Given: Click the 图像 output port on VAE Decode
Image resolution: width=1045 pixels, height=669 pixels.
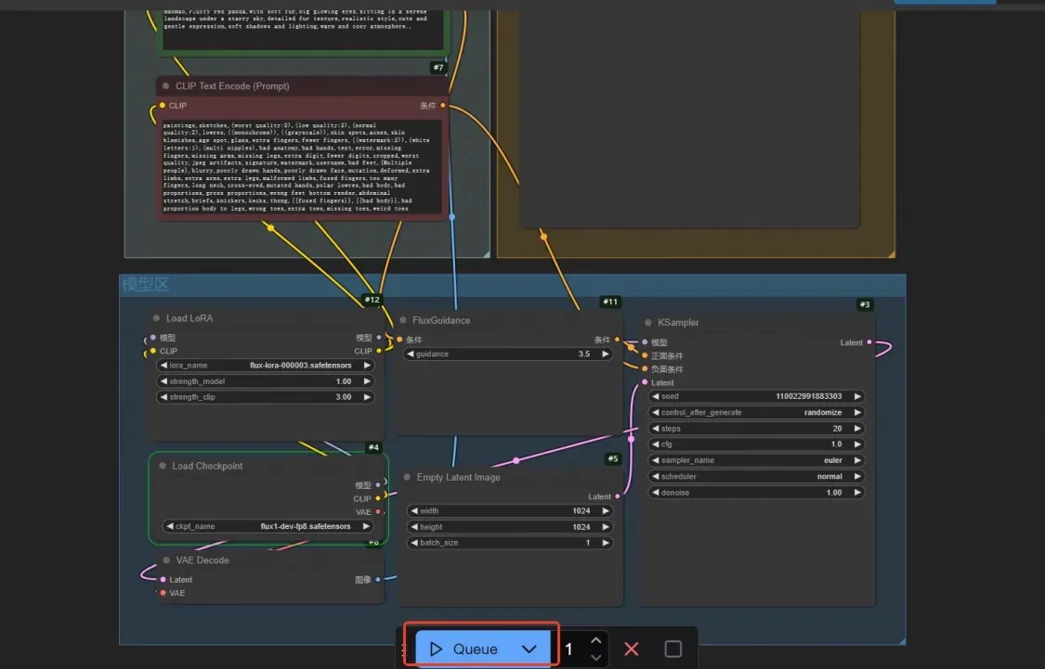Looking at the screenshot, I should point(378,580).
